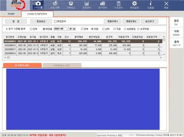Click the month up arrow stepper

click(x=74, y=29)
